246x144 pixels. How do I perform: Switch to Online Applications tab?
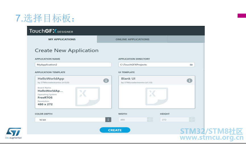pyautogui.click(x=133, y=39)
